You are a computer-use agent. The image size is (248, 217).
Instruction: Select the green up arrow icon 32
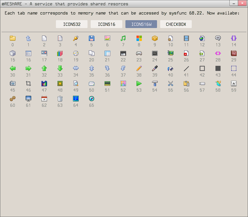tap(44, 68)
